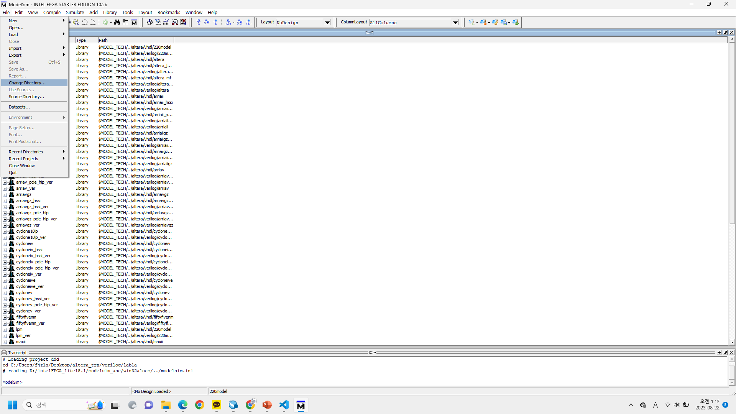Click the Undo toolbar icon
This screenshot has height=414, width=736.
coord(84,22)
